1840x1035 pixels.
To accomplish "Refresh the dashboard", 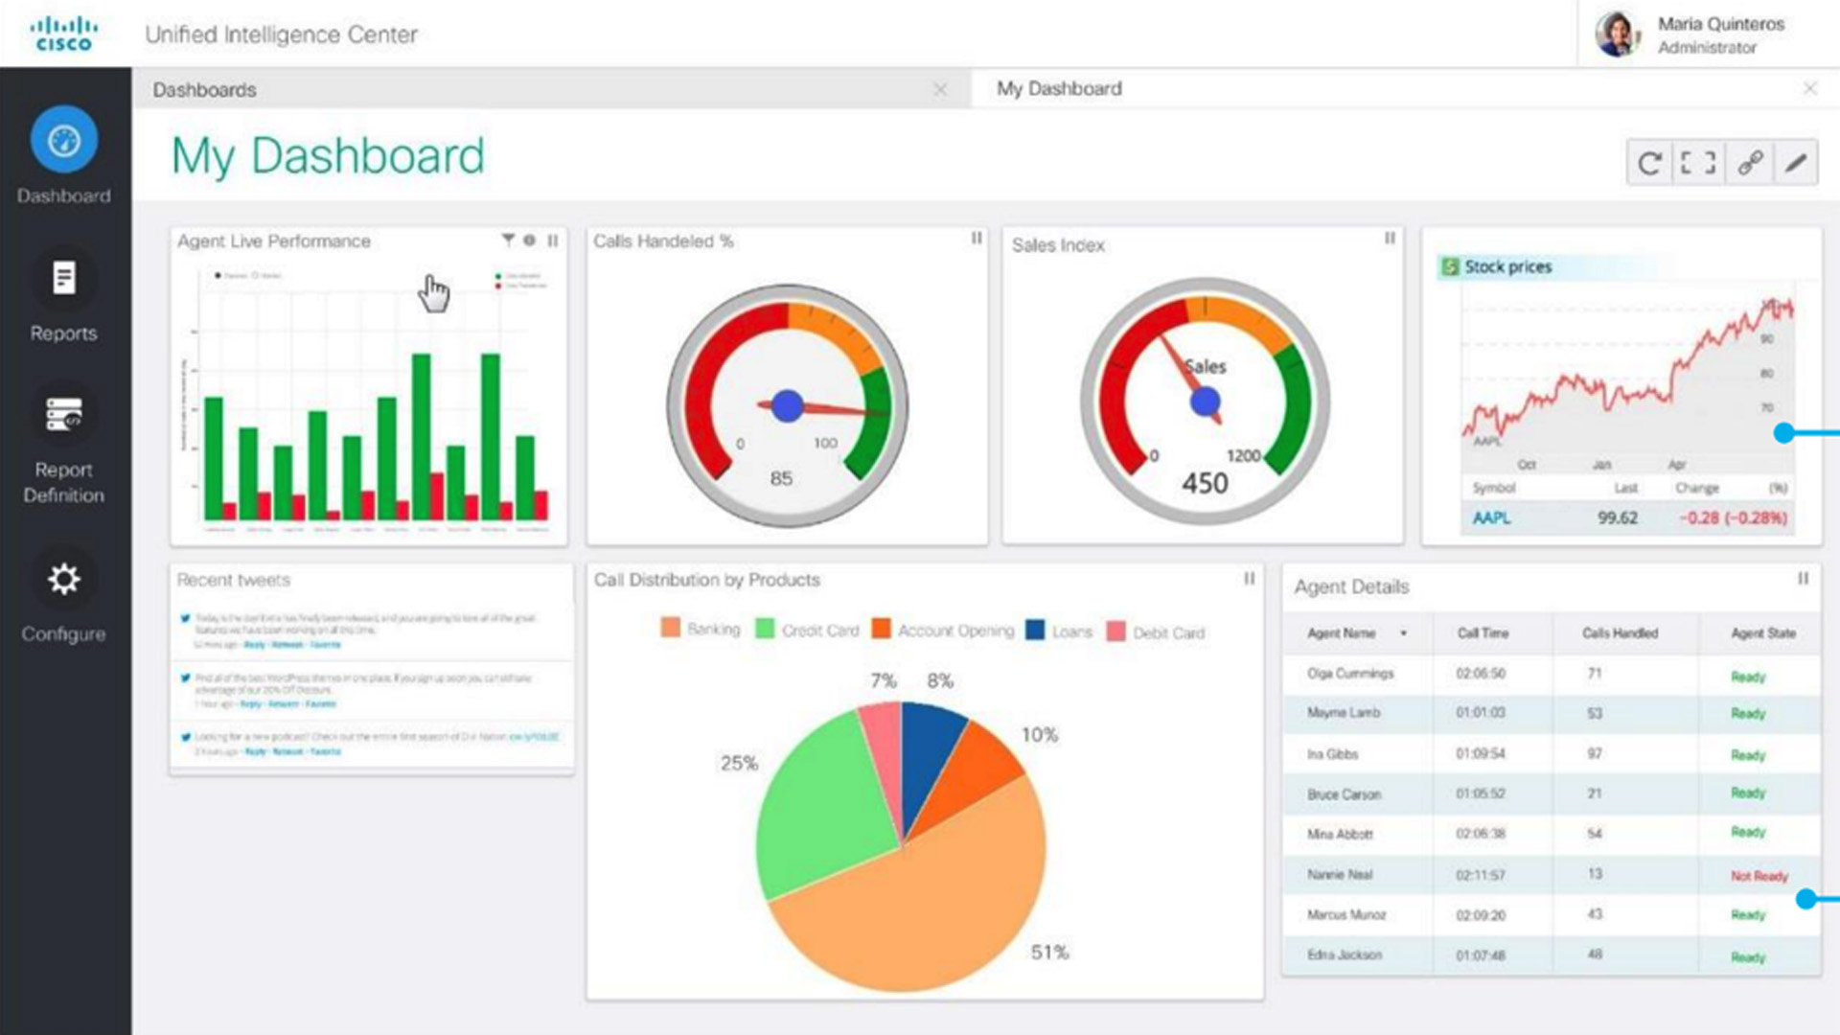I will click(1649, 164).
